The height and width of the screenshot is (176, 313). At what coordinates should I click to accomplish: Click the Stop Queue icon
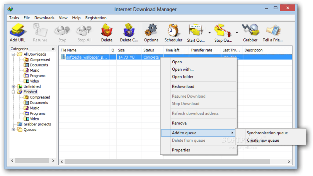[x=223, y=30]
